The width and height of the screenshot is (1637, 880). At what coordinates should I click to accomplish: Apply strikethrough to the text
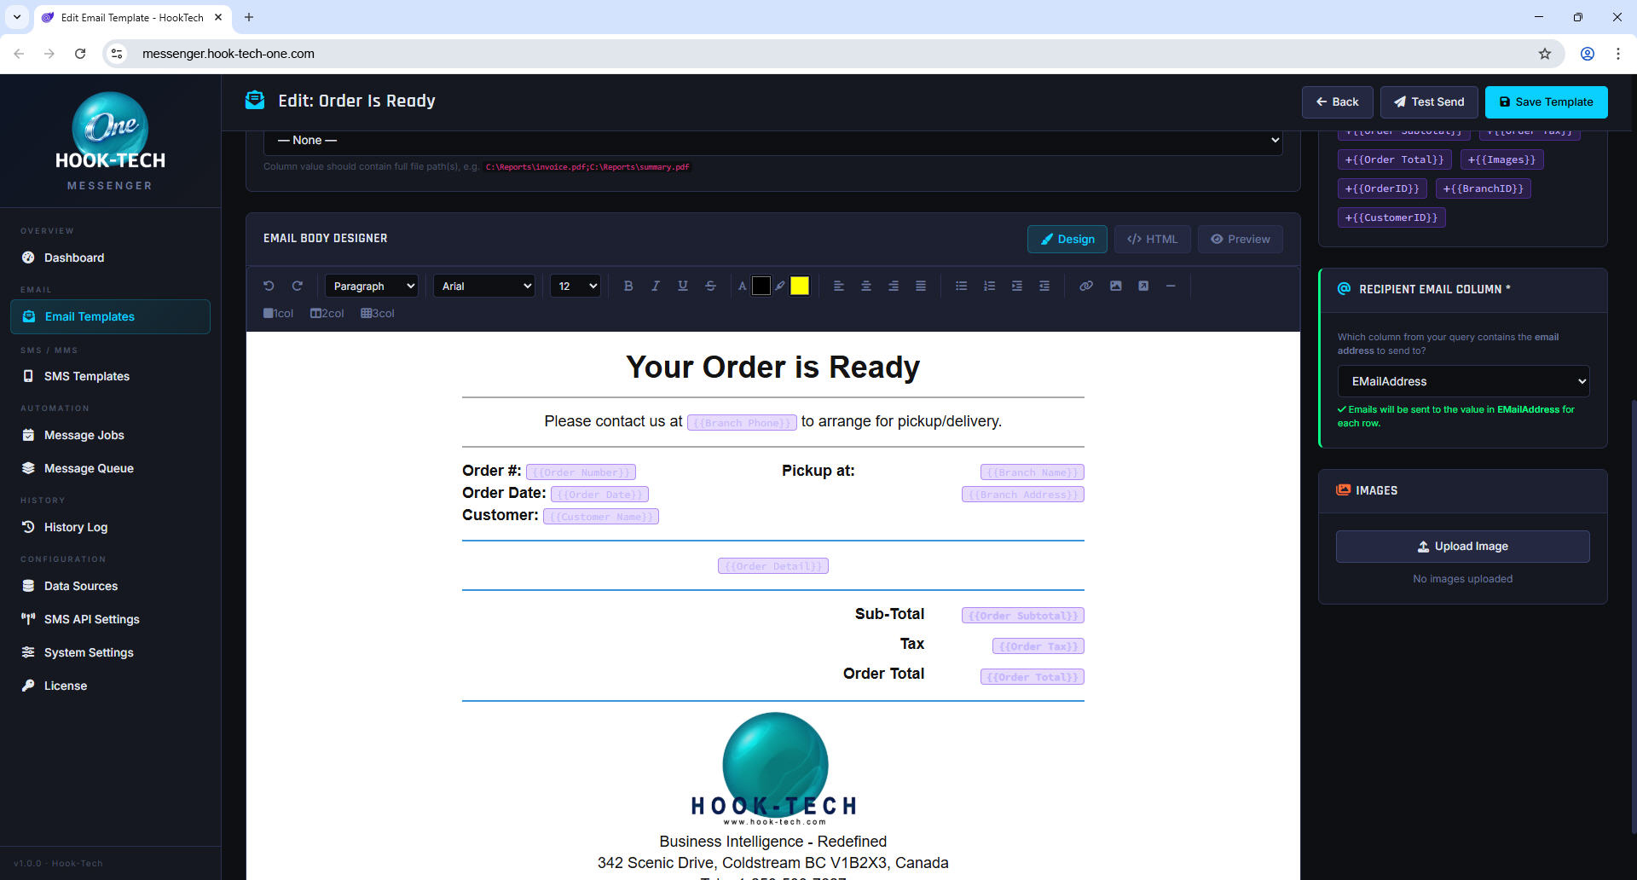click(x=711, y=286)
